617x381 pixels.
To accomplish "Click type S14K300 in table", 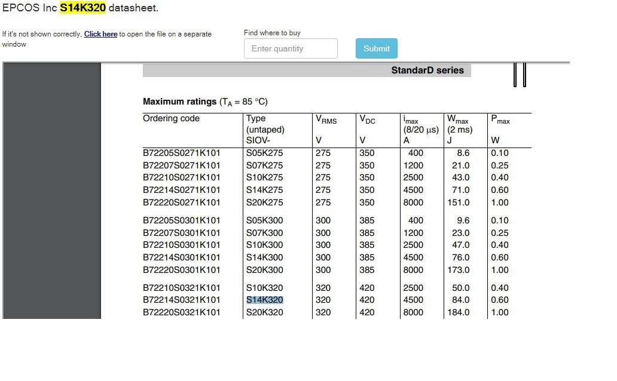I will [x=264, y=257].
